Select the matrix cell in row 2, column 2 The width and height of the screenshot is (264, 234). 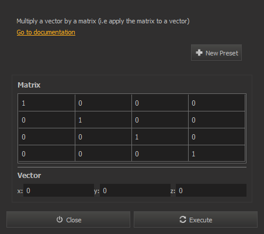103,120
